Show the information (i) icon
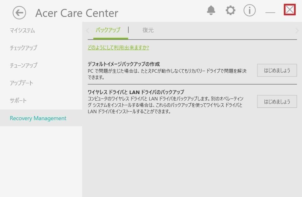Image resolution: width=302 pixels, height=197 pixels. point(249,10)
